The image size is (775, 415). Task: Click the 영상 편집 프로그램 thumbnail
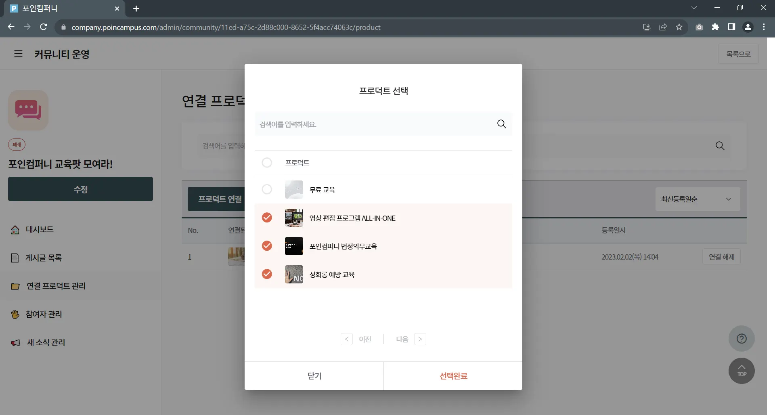294,218
